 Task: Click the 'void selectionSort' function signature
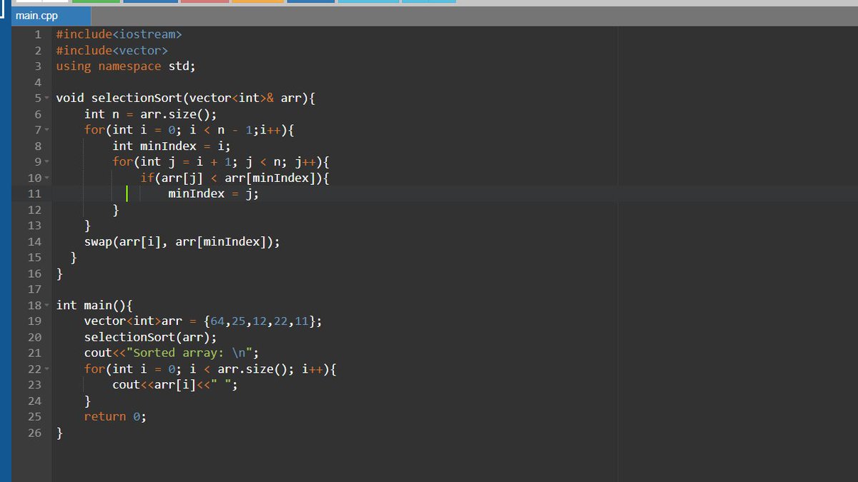click(186, 98)
